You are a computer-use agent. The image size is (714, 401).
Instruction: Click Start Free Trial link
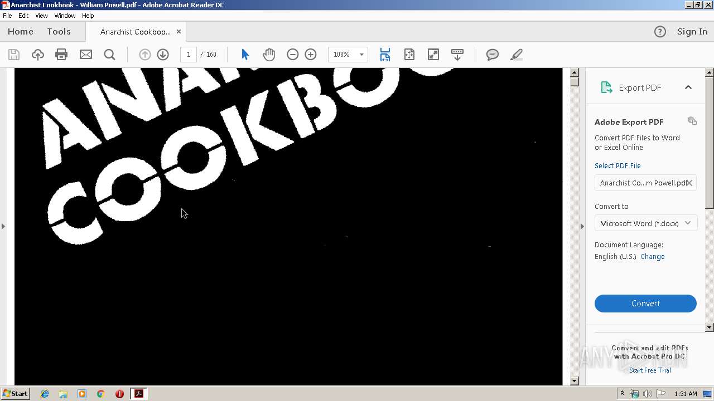coord(650,370)
